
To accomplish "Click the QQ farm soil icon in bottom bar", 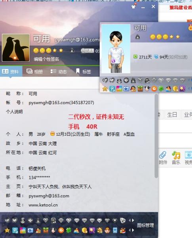I will coord(46,230).
